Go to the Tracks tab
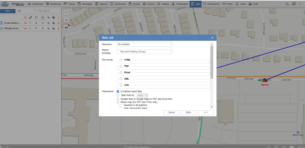The height and width of the screenshot is (148, 305). tap(69, 4)
